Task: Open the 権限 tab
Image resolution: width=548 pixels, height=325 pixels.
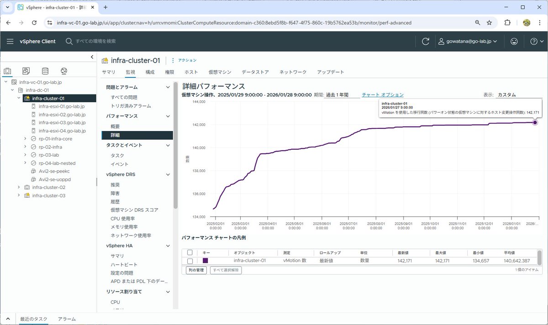Action: coord(169,72)
